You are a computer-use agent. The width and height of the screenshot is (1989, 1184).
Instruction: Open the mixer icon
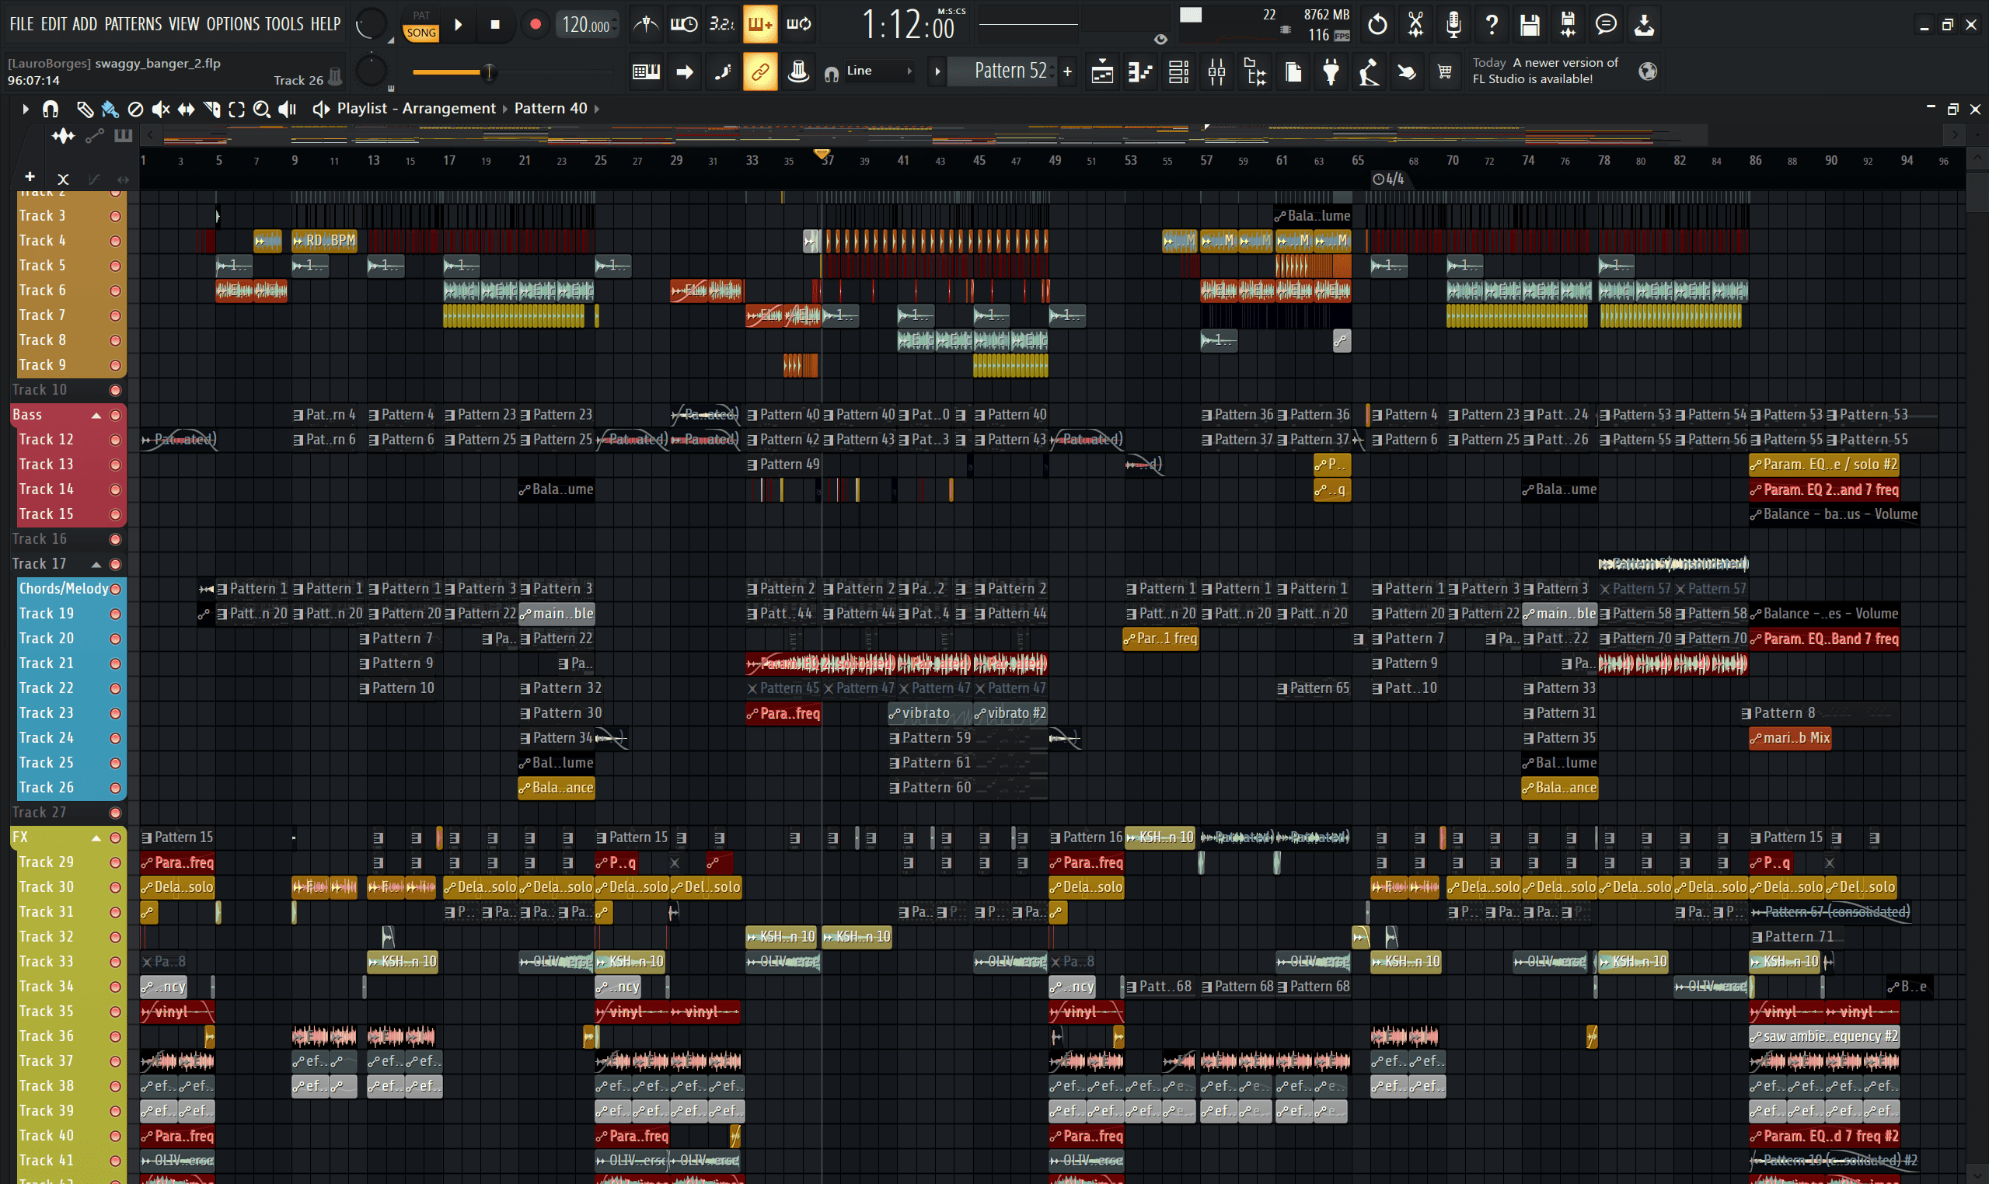pos(1217,71)
